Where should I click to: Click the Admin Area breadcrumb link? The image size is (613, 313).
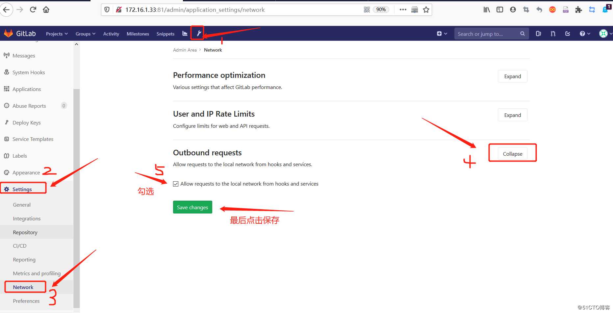click(185, 50)
